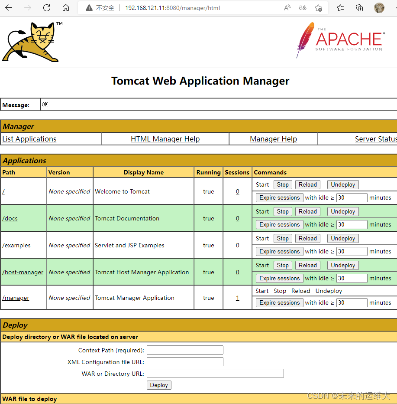Click the address bar URL
397x404 pixels.
tap(173, 8)
